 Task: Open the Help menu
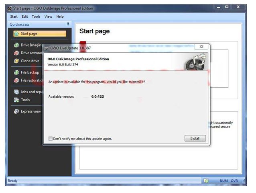(x=60, y=16)
